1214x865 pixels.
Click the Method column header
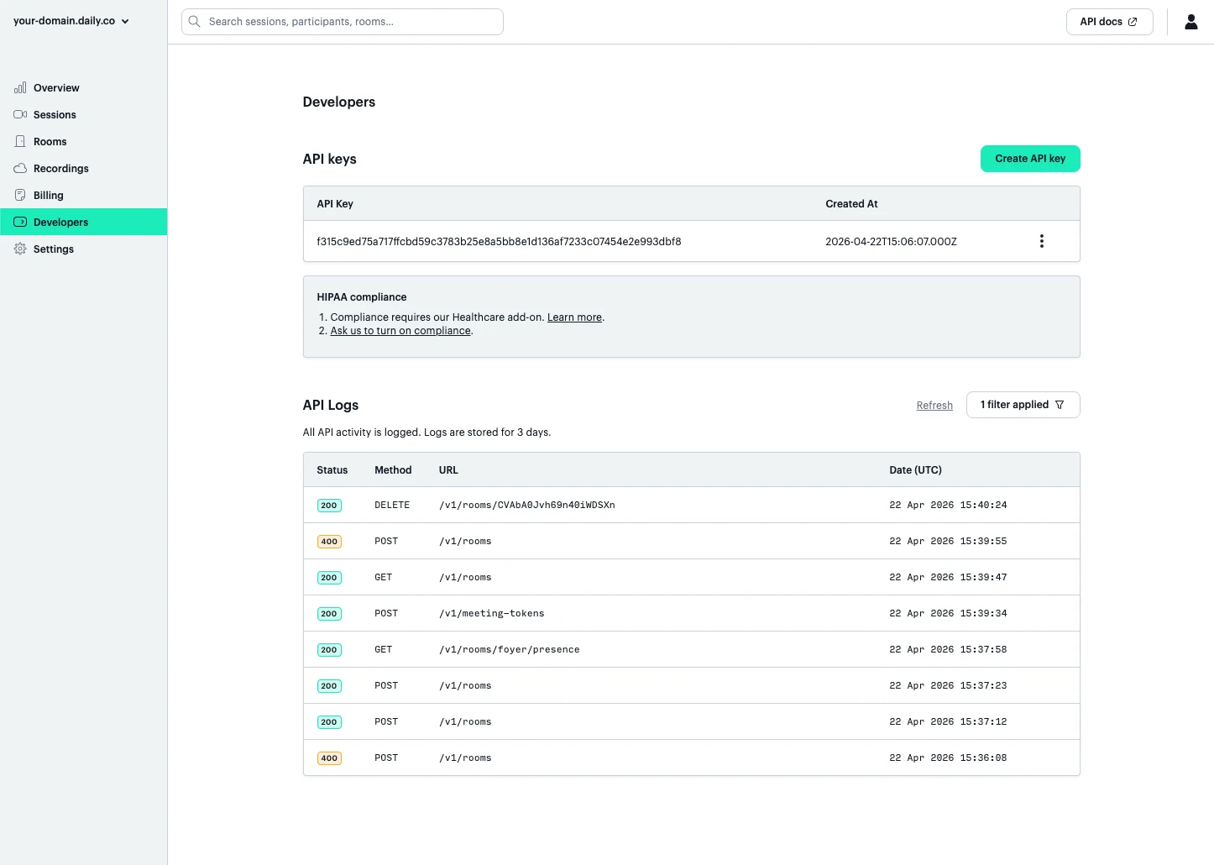[x=393, y=470]
